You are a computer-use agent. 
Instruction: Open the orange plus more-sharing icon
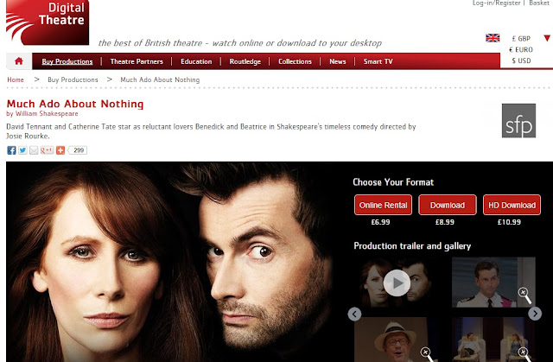pyautogui.click(x=60, y=150)
